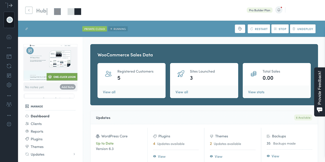325x162 pixels.
Task: Click the copy link icon
Action: coord(27,29)
